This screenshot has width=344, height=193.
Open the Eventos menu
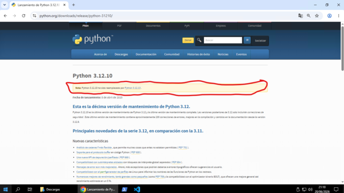(241, 54)
